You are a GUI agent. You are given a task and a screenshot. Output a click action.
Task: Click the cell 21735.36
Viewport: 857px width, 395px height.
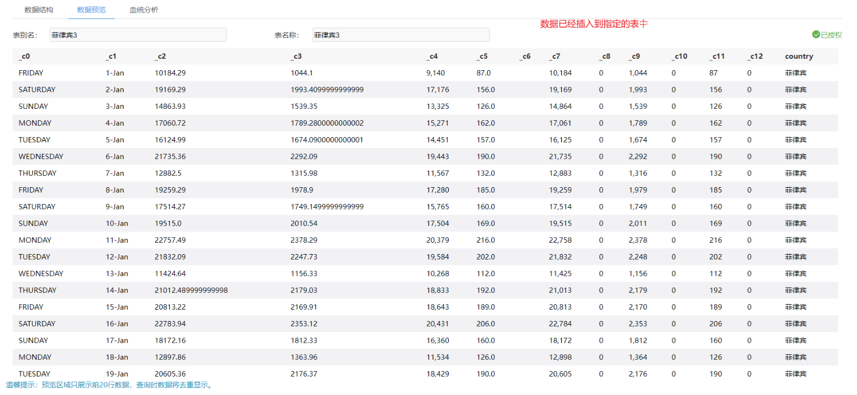tap(170, 157)
